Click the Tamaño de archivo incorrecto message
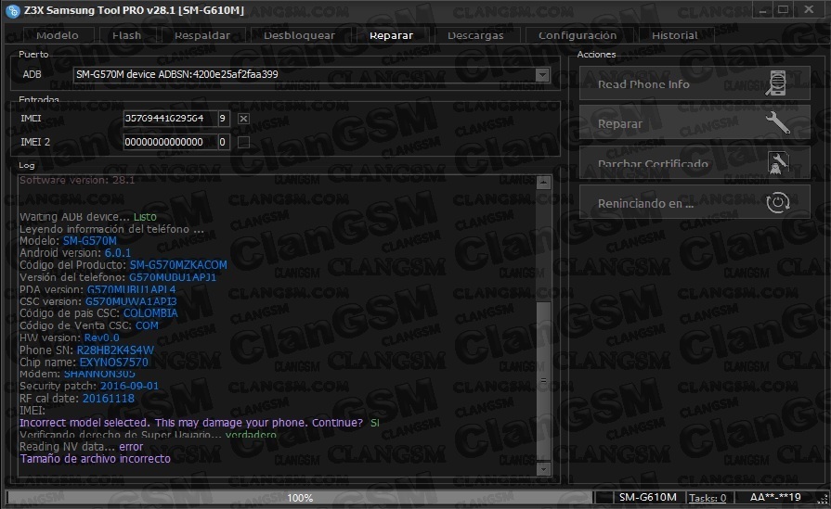The height and width of the screenshot is (509, 831). click(x=96, y=459)
